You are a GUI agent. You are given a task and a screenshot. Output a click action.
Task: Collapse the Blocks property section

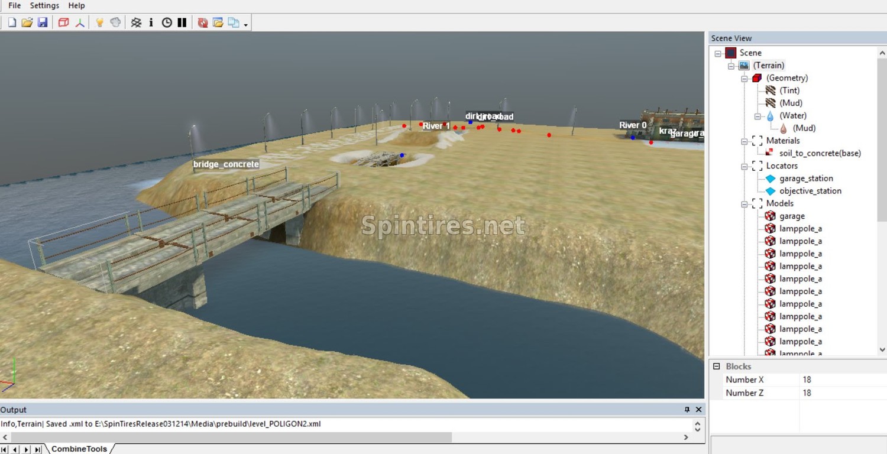click(x=717, y=367)
